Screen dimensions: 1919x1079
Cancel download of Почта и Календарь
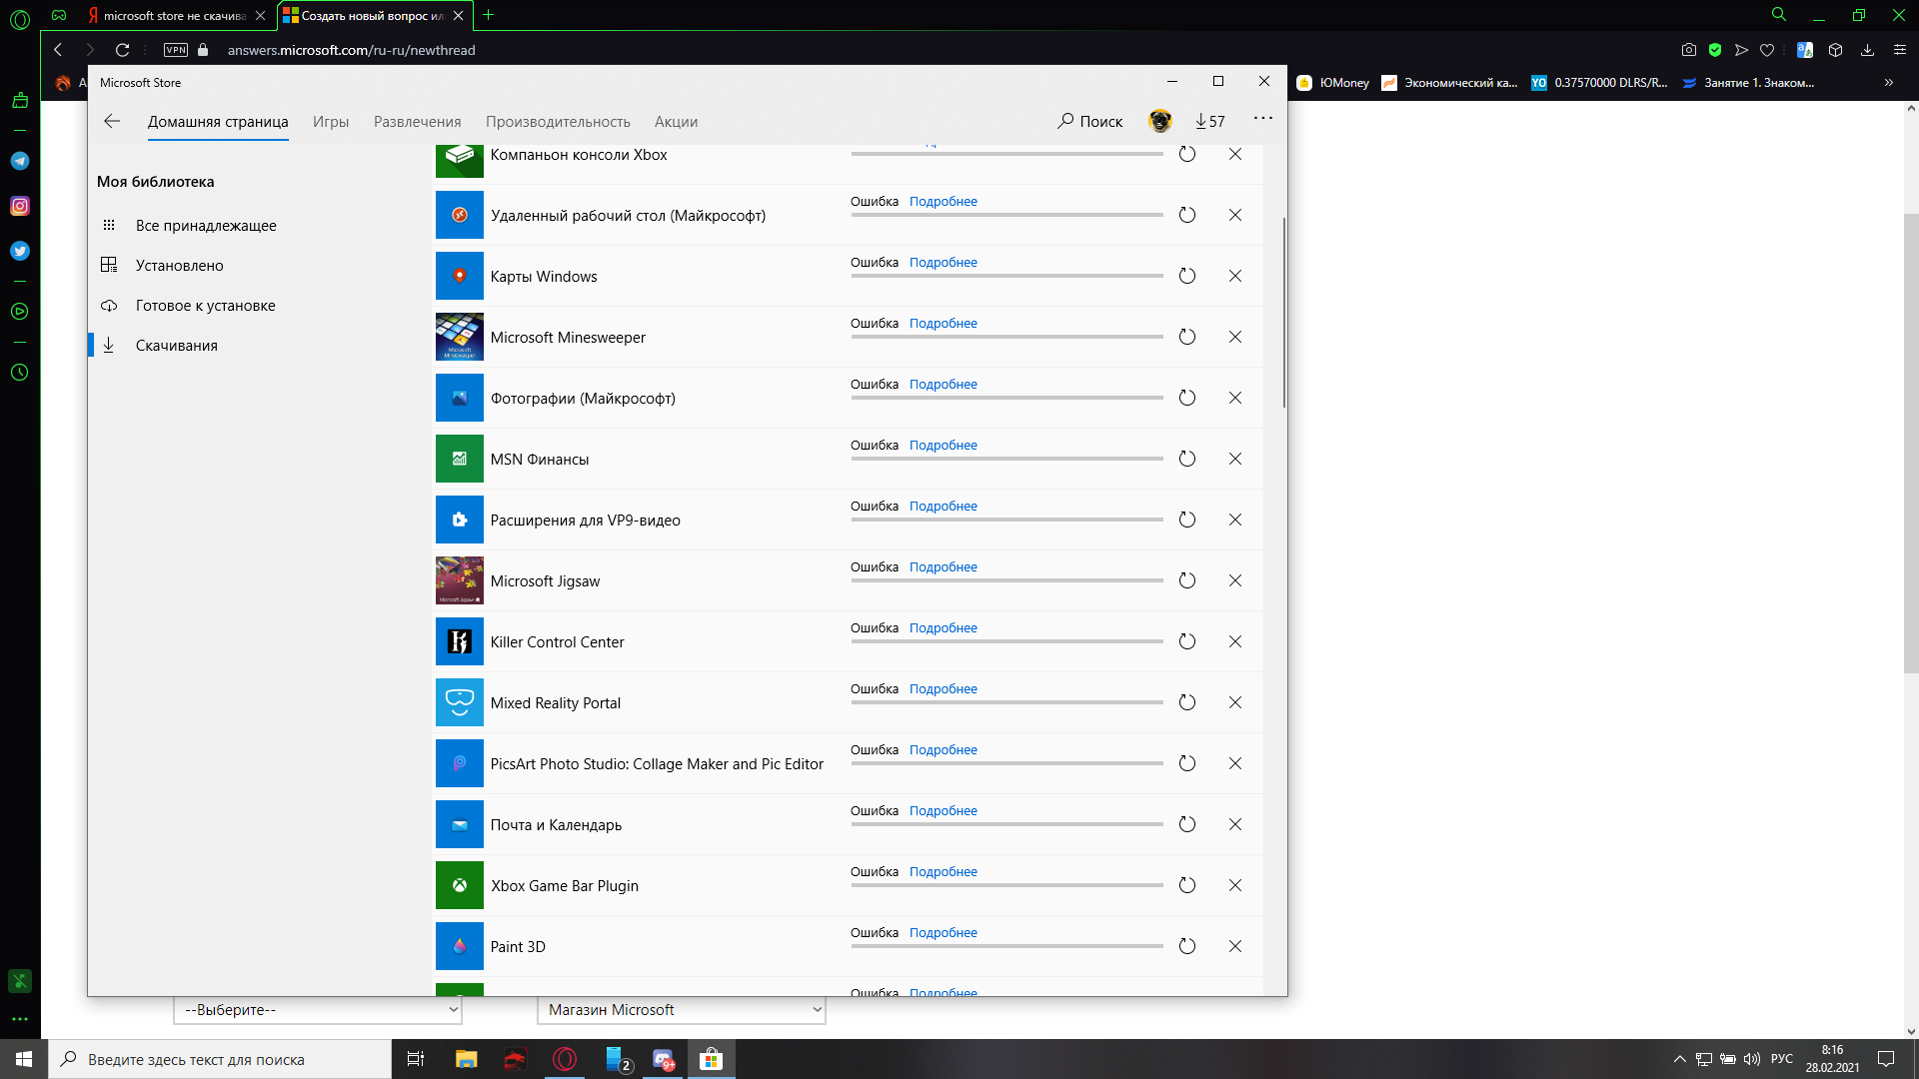point(1235,824)
